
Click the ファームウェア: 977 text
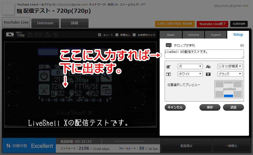tap(133, 5)
